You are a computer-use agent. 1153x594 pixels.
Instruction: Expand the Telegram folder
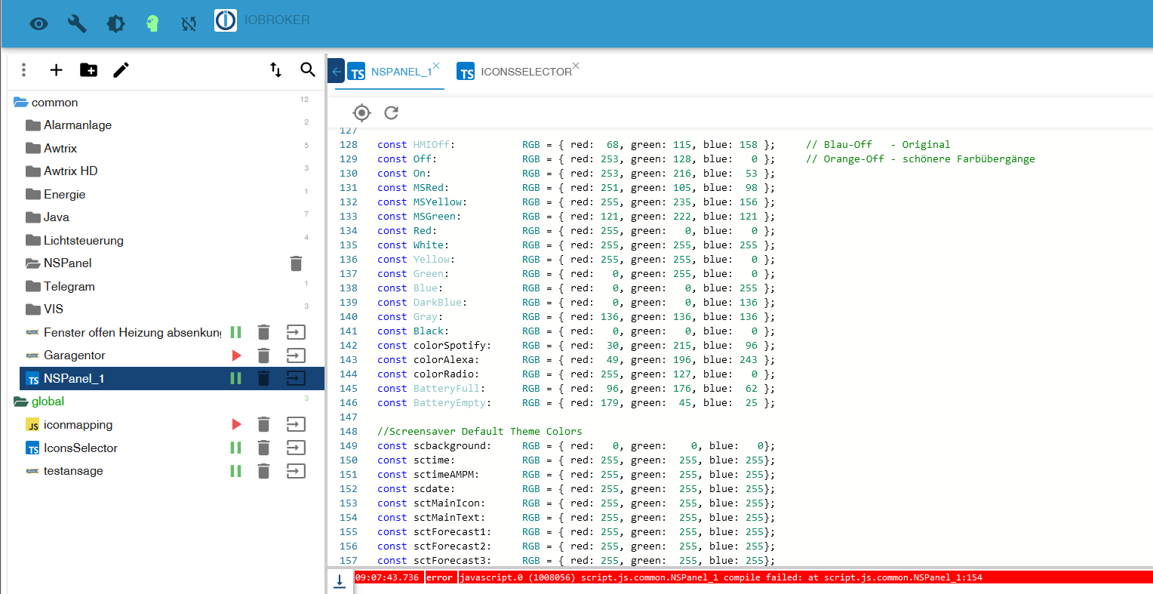pos(32,287)
